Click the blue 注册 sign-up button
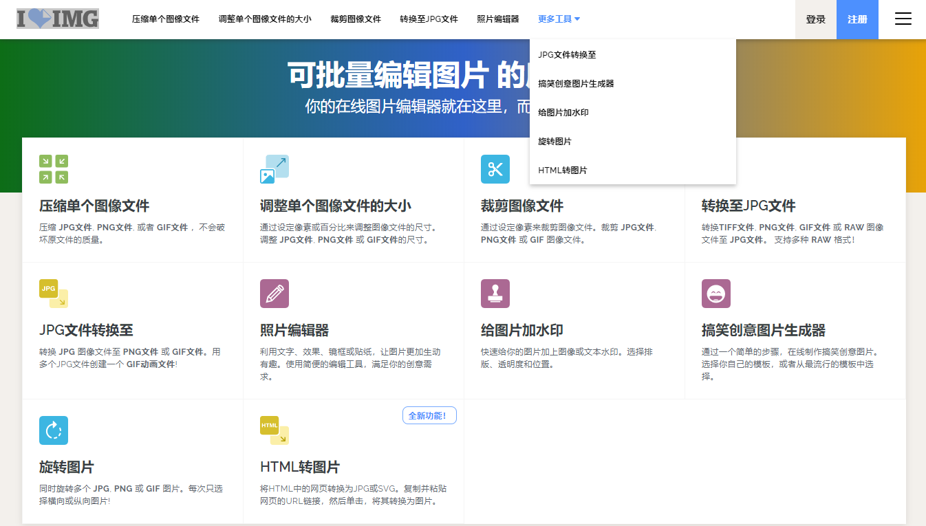The image size is (926, 526). tap(857, 19)
